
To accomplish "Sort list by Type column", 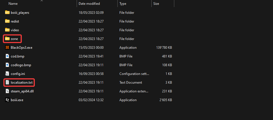I will point(123,4).
